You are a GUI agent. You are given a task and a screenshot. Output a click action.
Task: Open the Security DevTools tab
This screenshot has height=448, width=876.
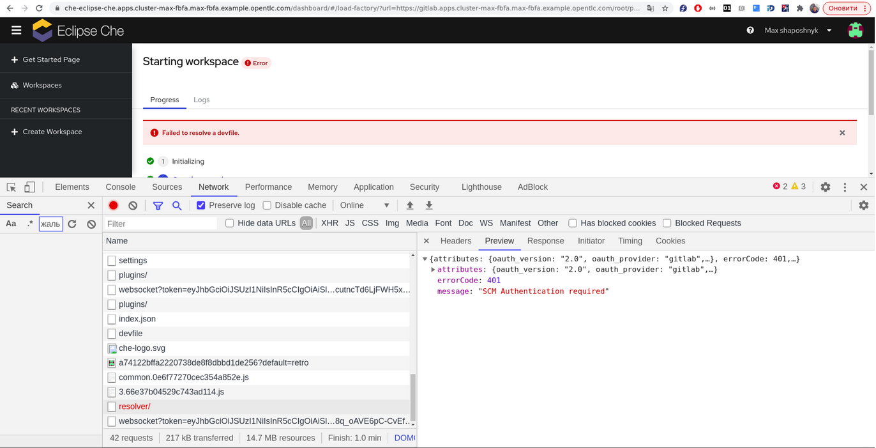coord(425,187)
